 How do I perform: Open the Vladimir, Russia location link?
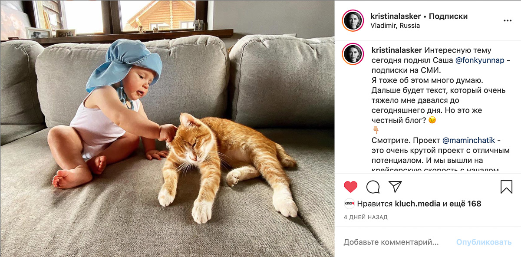click(395, 26)
